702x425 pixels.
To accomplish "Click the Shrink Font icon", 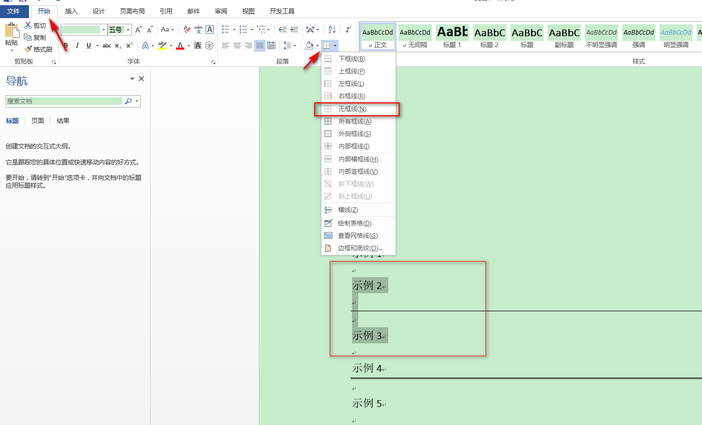I will [x=150, y=29].
